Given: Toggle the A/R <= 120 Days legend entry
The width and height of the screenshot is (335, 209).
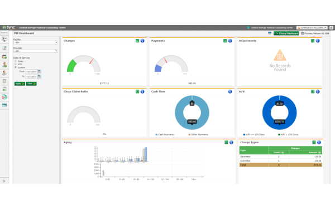Looking at the screenshot, I should pyautogui.click(x=254, y=134).
